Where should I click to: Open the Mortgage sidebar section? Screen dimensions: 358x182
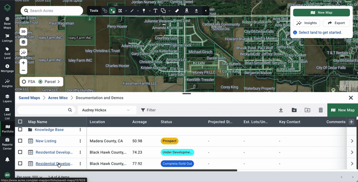tap(7, 68)
